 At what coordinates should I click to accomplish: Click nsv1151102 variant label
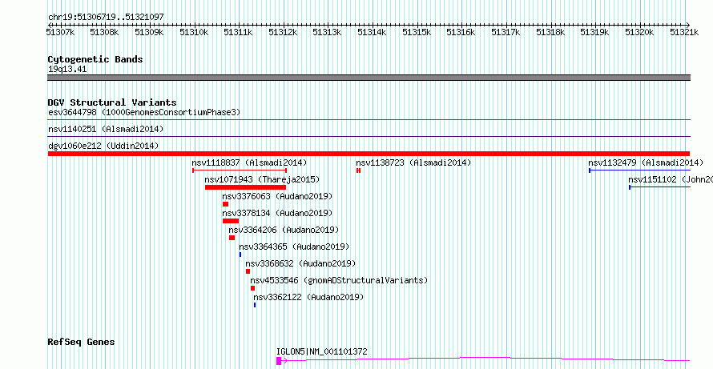coord(671,179)
